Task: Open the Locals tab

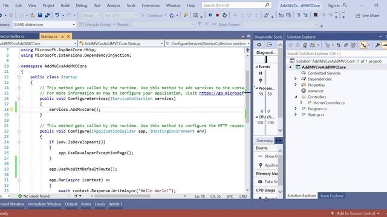Action: click(100, 204)
